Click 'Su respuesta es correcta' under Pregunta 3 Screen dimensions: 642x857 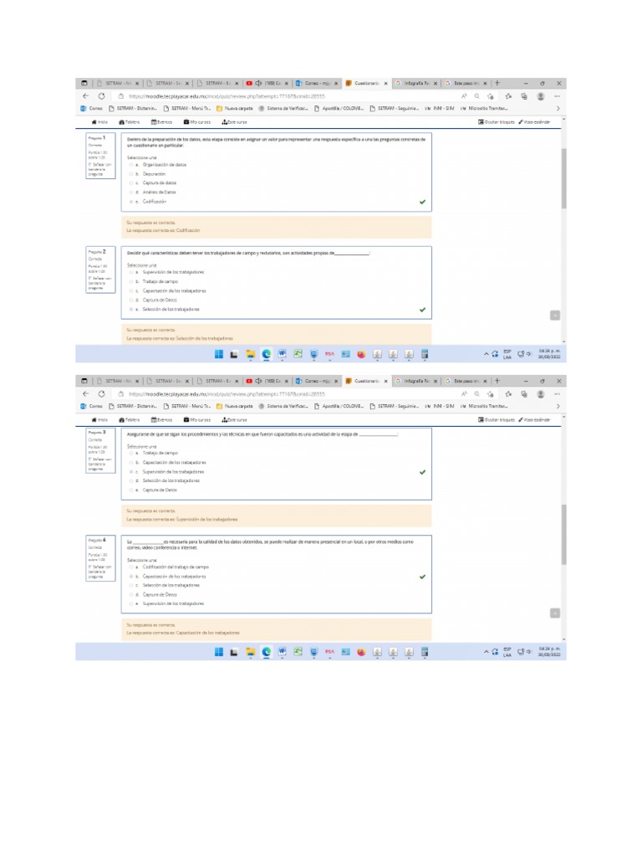(151, 511)
